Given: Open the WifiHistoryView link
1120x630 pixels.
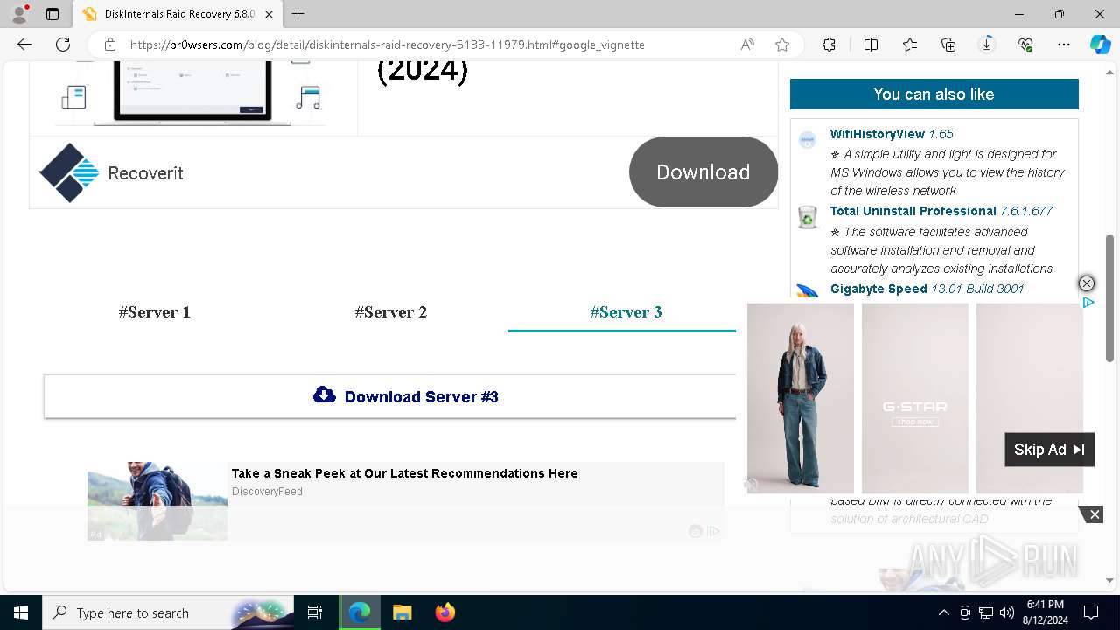Looking at the screenshot, I should click(x=878, y=134).
